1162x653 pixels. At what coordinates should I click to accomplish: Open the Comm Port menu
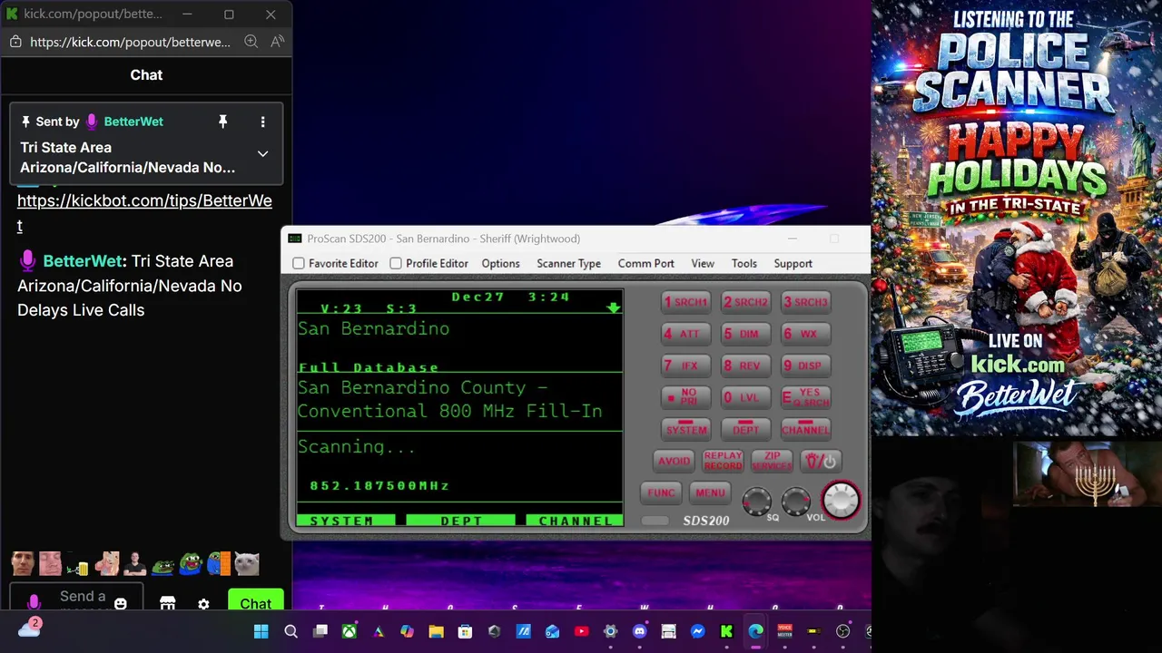(645, 263)
